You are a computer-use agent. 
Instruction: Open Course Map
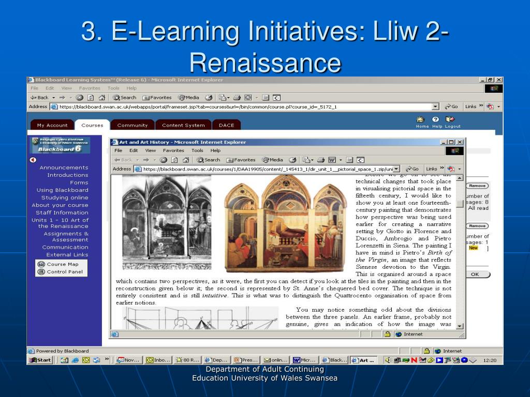[x=58, y=264]
